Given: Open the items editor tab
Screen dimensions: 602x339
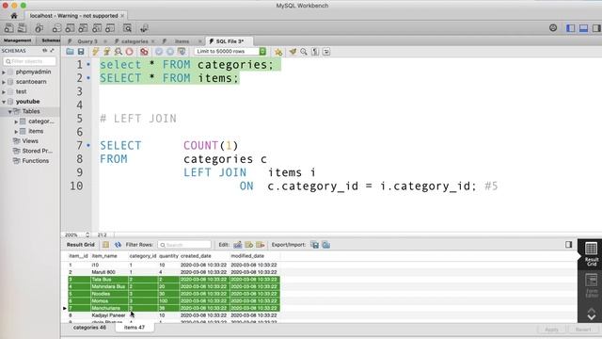Looking at the screenshot, I should pyautogui.click(x=182, y=41).
